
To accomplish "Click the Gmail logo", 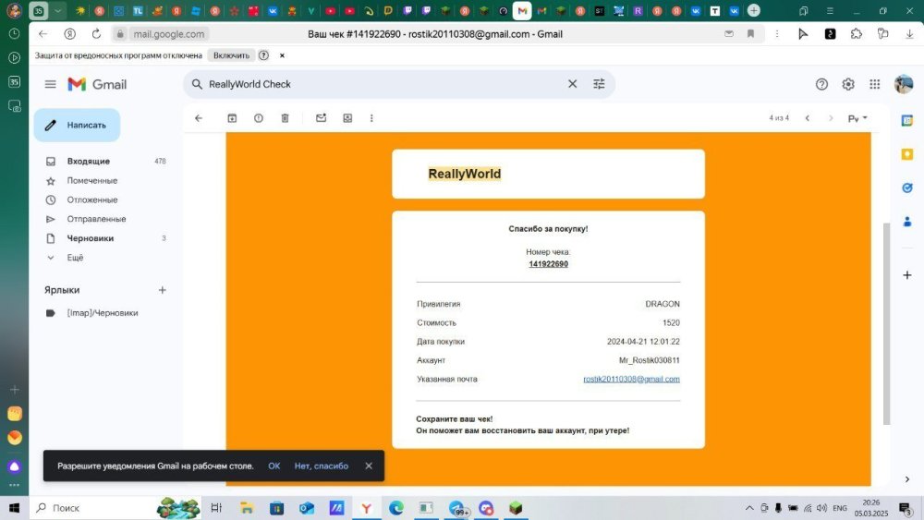I will click(97, 84).
